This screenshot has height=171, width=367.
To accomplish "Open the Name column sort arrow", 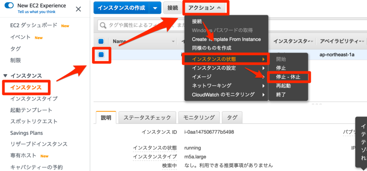I will [173, 42].
